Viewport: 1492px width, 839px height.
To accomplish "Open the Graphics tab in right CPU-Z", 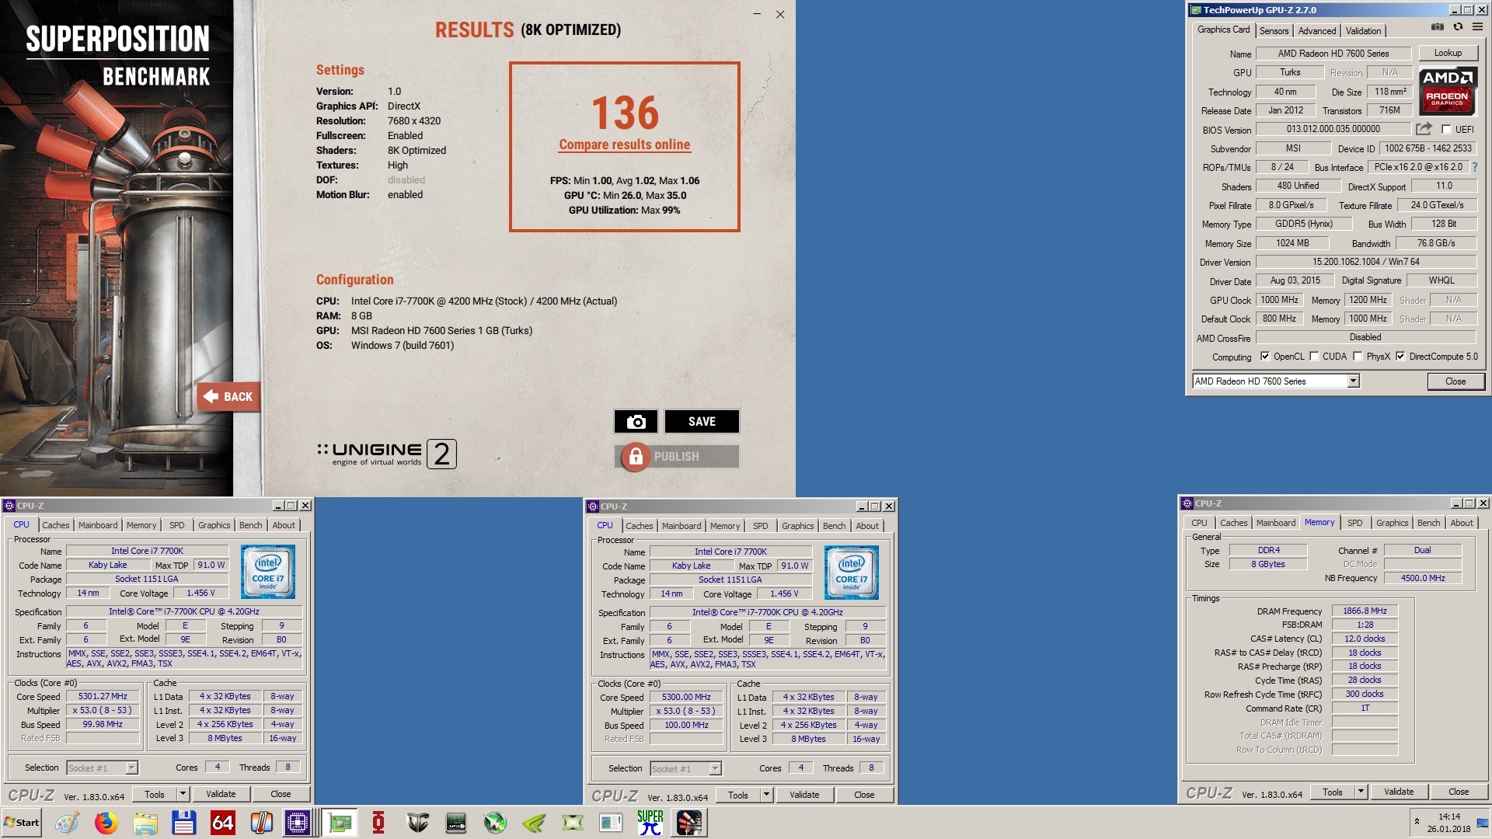I will 1392,523.
